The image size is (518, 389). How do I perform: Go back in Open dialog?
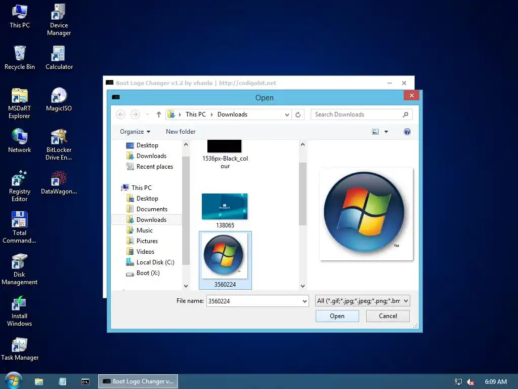tap(120, 114)
